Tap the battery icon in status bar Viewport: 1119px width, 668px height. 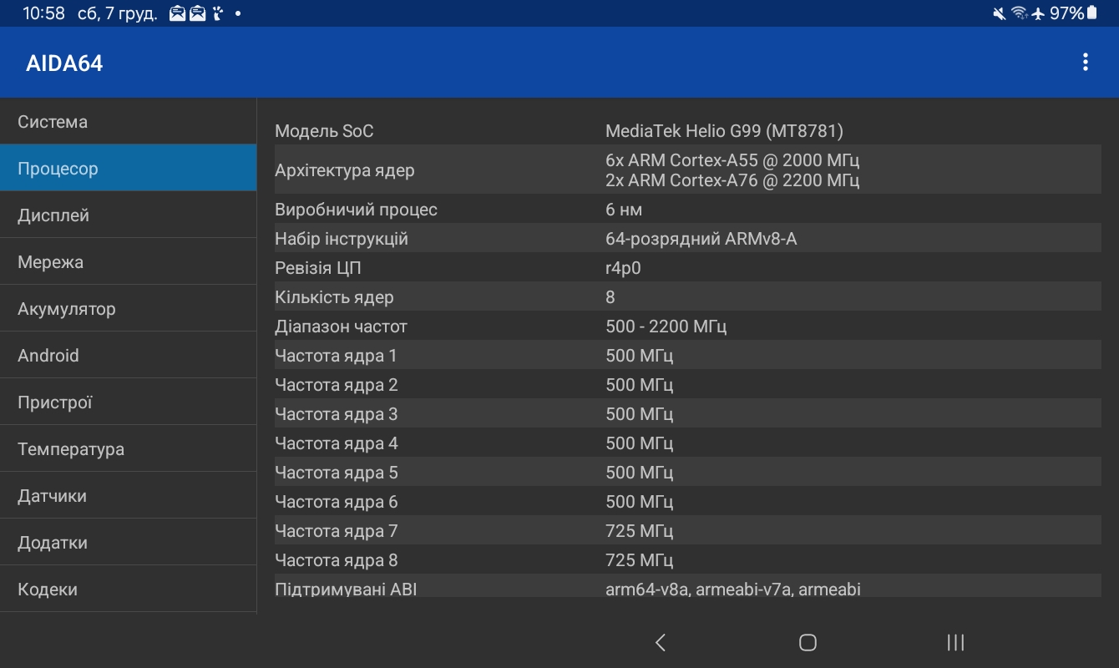[x=1092, y=13]
